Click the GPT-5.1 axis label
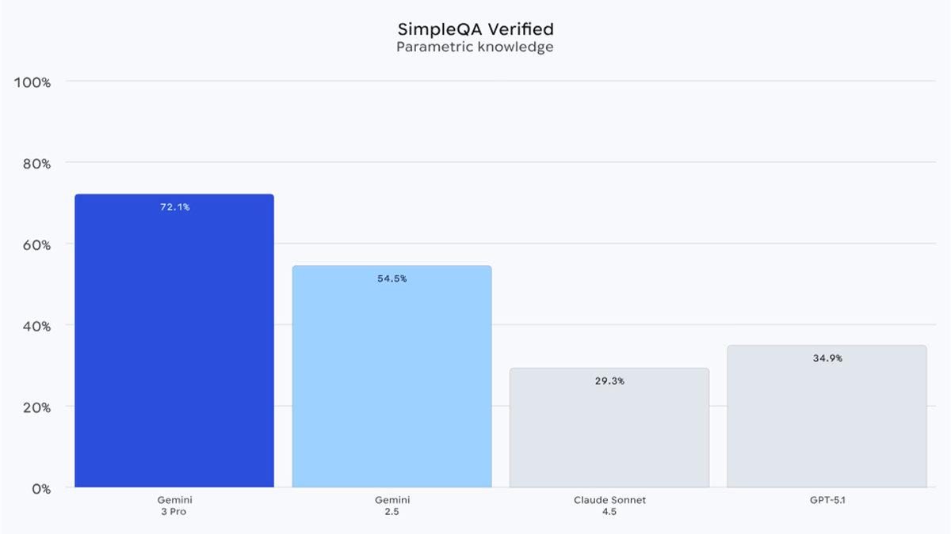 coord(827,500)
